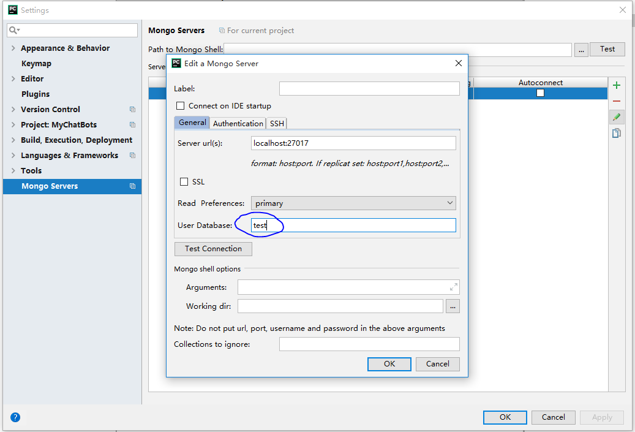
Task: Select Mongo Servers in settings tree
Action: 72,186
